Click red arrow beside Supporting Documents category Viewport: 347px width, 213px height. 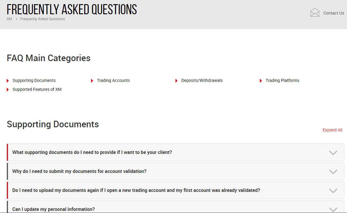[x=8, y=81]
